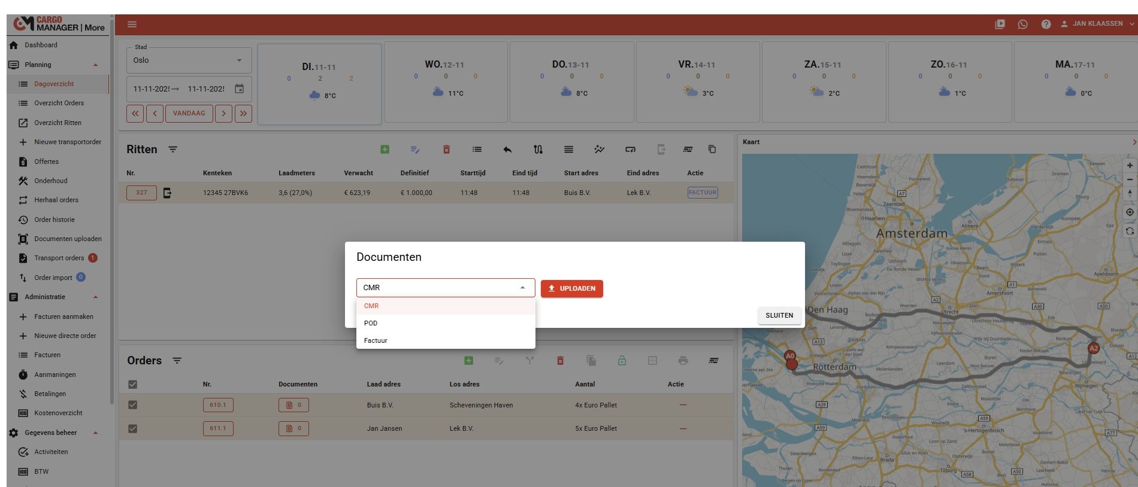Open Facturen aanmaken in the sidebar

point(63,316)
